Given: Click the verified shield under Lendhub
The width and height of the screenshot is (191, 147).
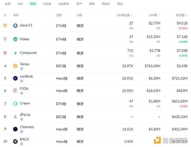Looking at the screenshot, I should (22, 81).
